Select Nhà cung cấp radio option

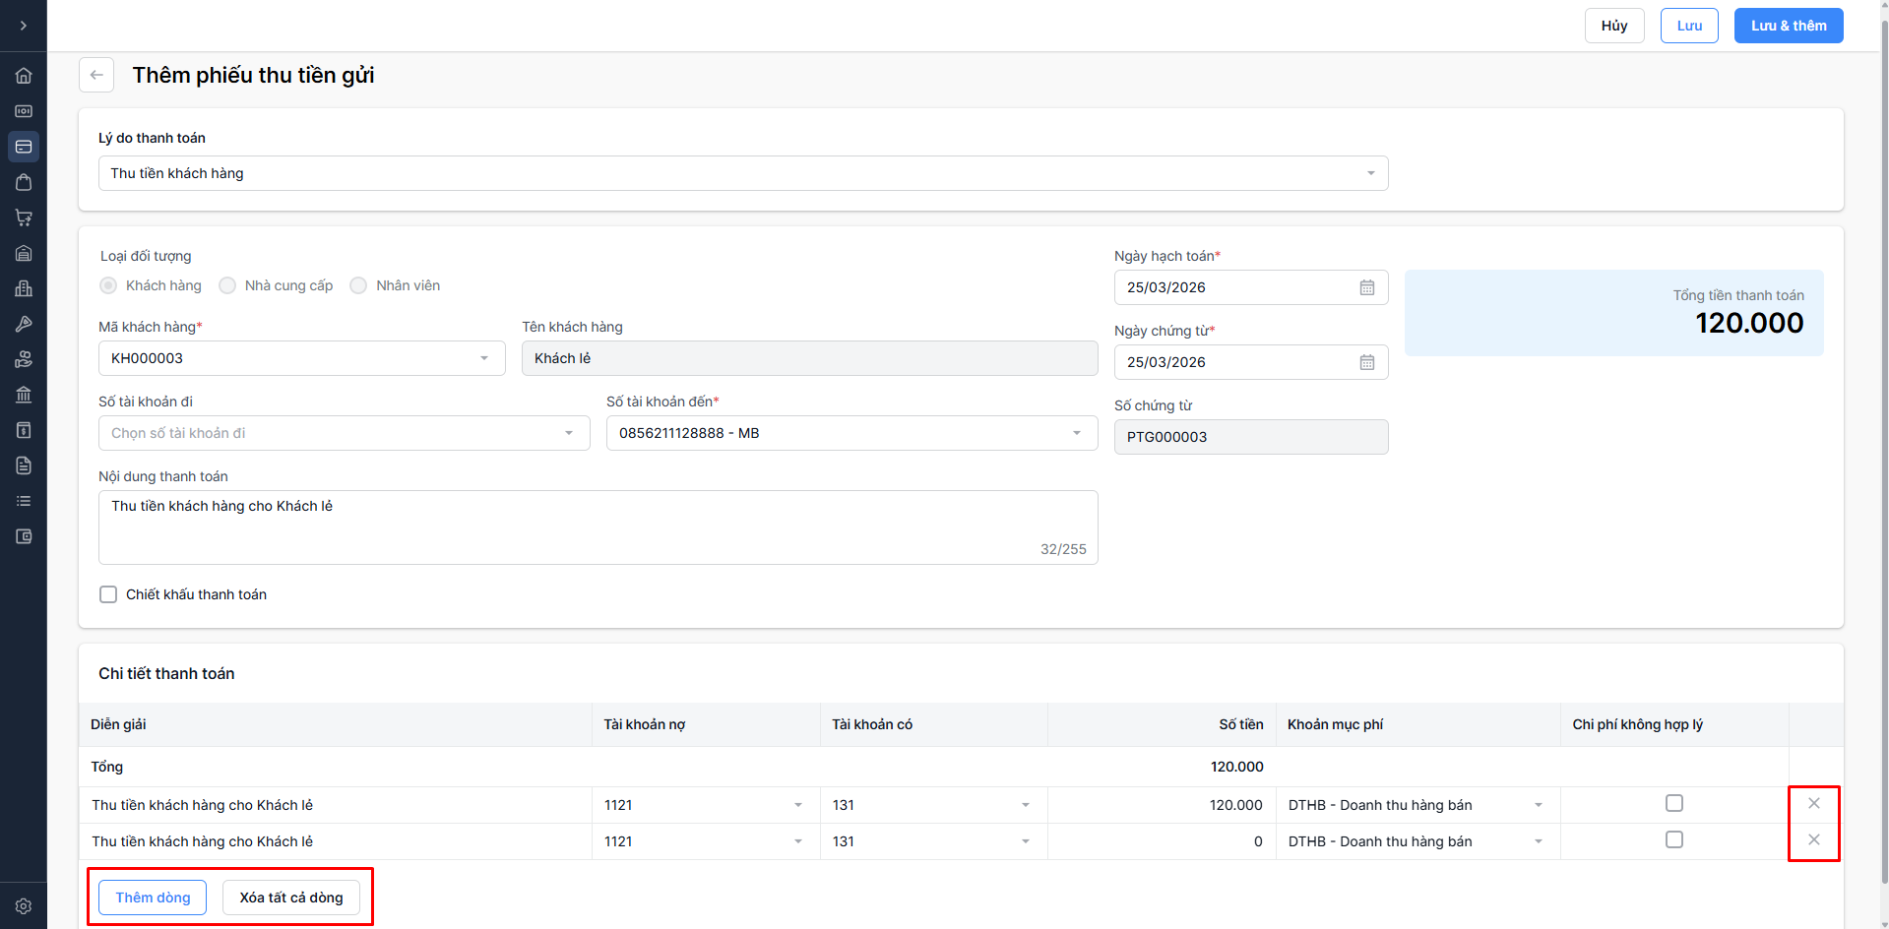227,285
